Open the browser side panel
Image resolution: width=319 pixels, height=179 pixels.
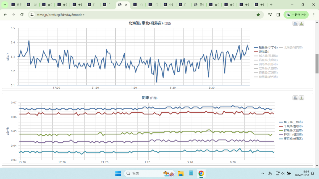(278, 15)
